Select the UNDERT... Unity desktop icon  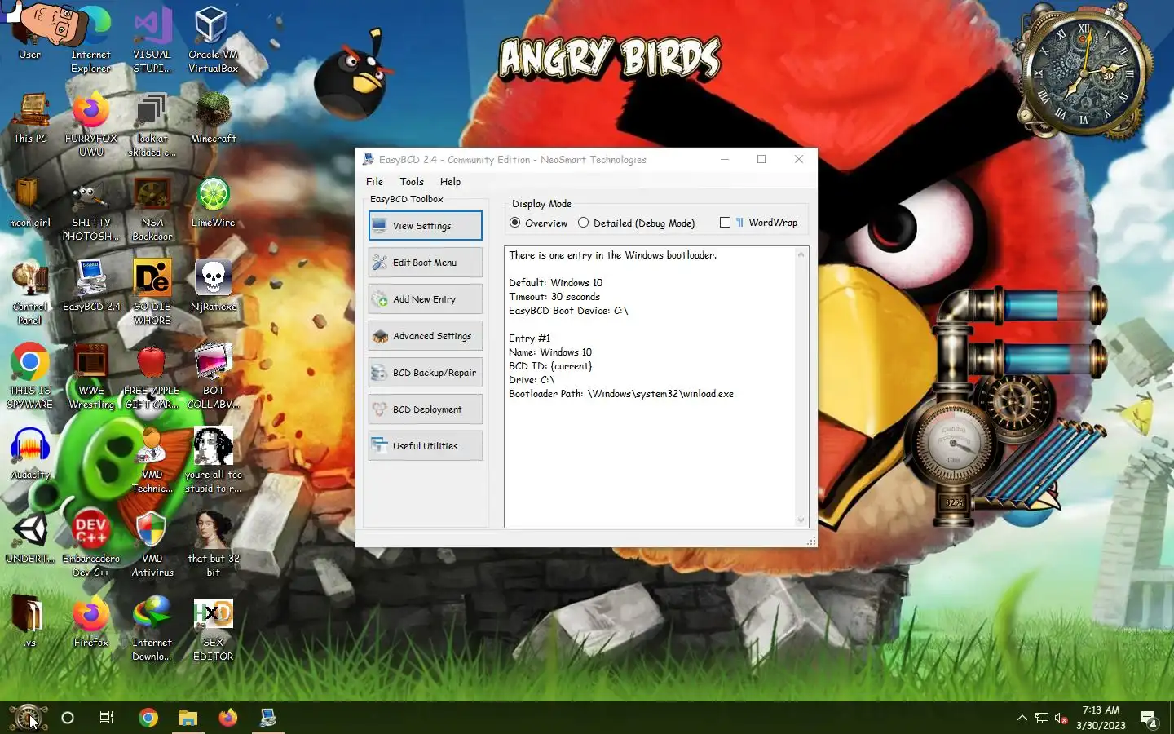(x=30, y=538)
